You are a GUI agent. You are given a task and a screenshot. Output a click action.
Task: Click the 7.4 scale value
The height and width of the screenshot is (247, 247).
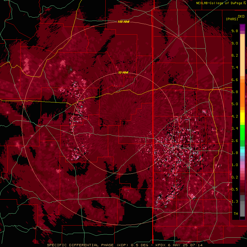235,68
